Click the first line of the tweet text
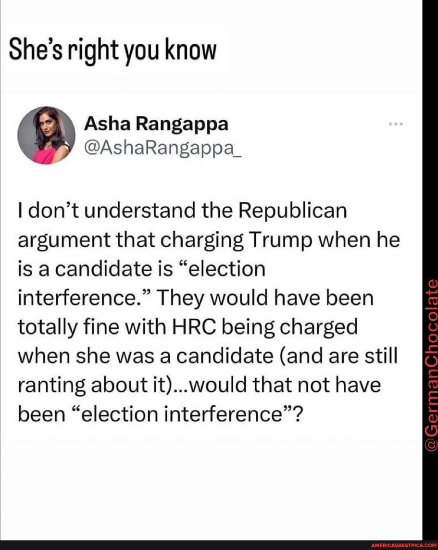438x550 pixels. [183, 210]
